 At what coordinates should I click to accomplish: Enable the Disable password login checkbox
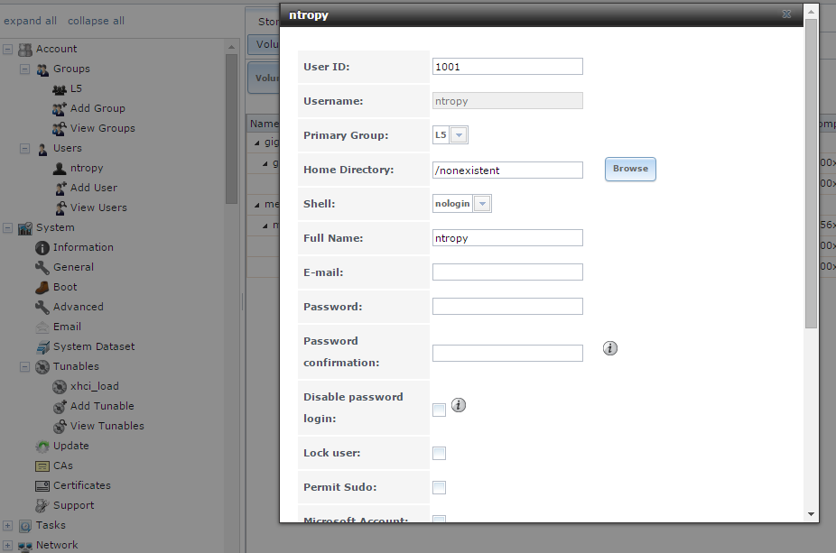[440, 410]
